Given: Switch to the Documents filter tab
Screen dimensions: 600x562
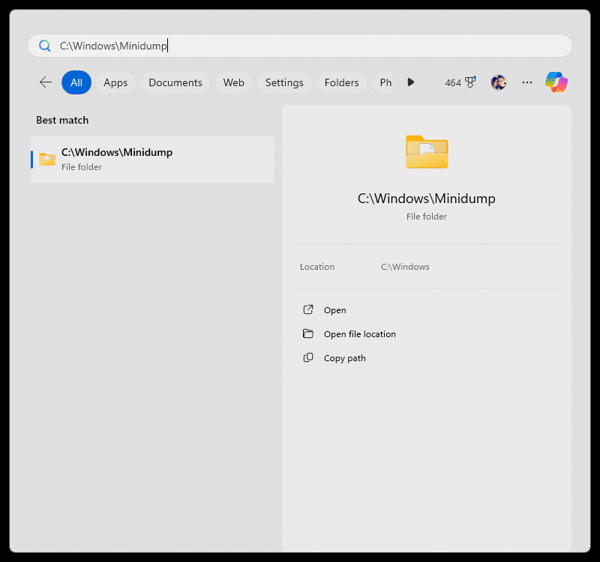Looking at the screenshot, I should (175, 82).
